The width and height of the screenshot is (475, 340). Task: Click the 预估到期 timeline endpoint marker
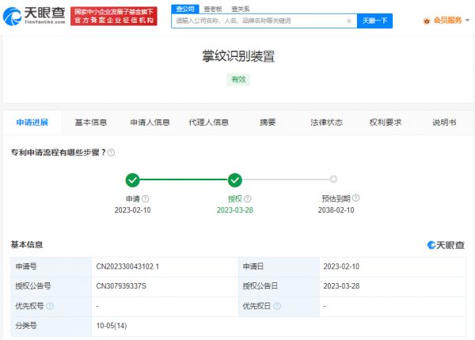click(333, 179)
